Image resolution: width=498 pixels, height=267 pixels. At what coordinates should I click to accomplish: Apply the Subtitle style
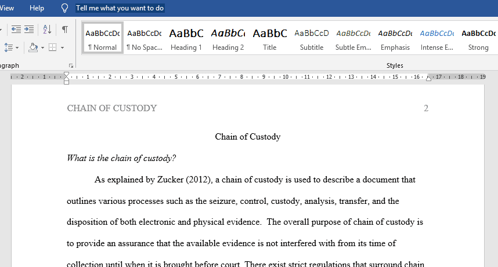[x=312, y=38]
